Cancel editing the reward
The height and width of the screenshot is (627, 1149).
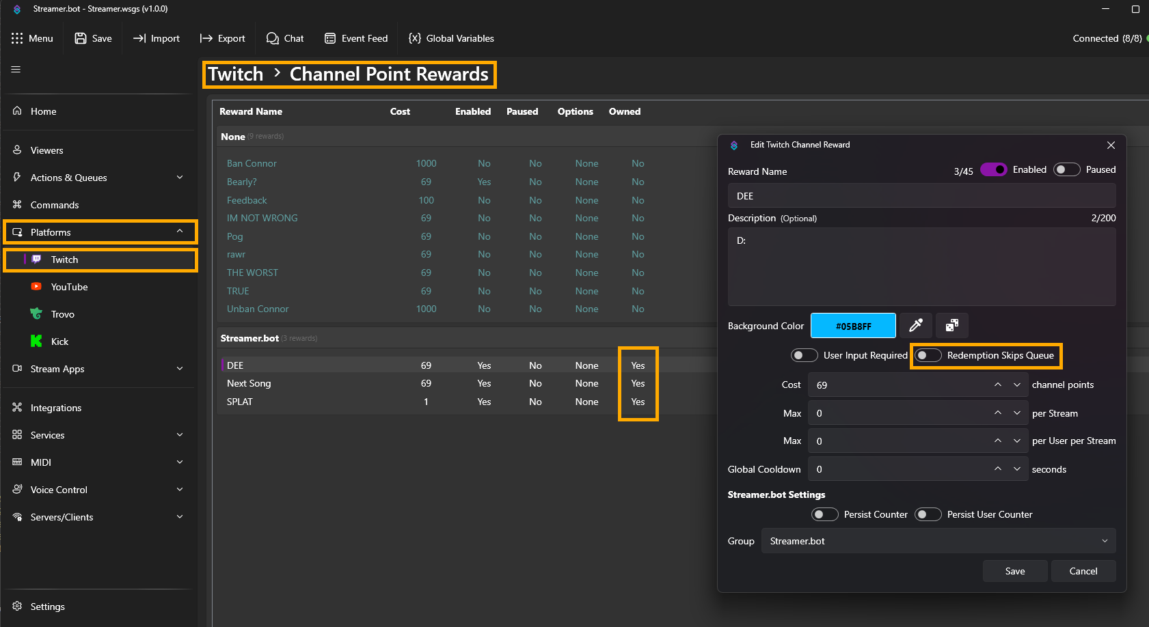(x=1083, y=571)
